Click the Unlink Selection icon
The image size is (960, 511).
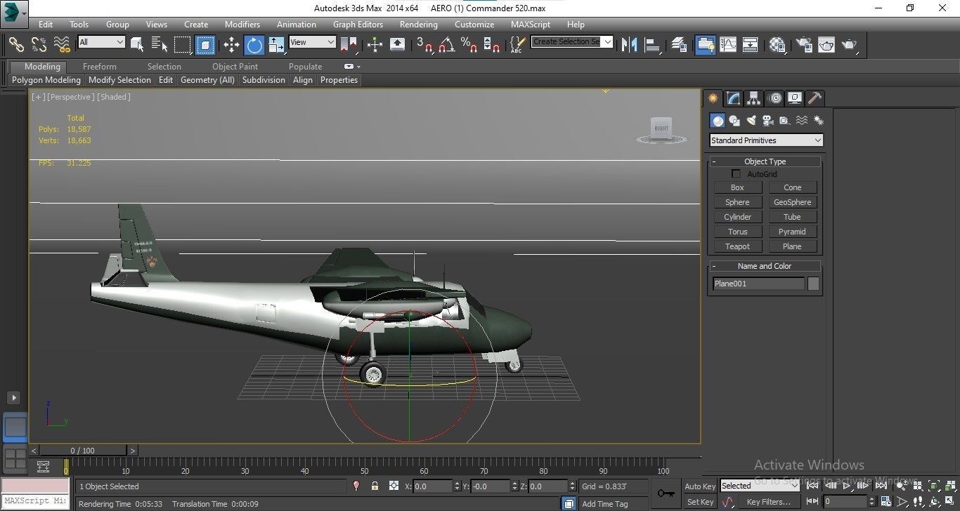point(39,44)
